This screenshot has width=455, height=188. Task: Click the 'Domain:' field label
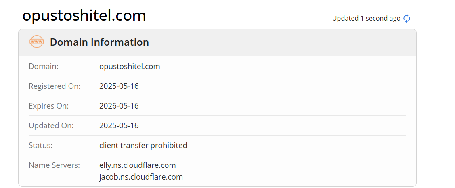pos(44,67)
